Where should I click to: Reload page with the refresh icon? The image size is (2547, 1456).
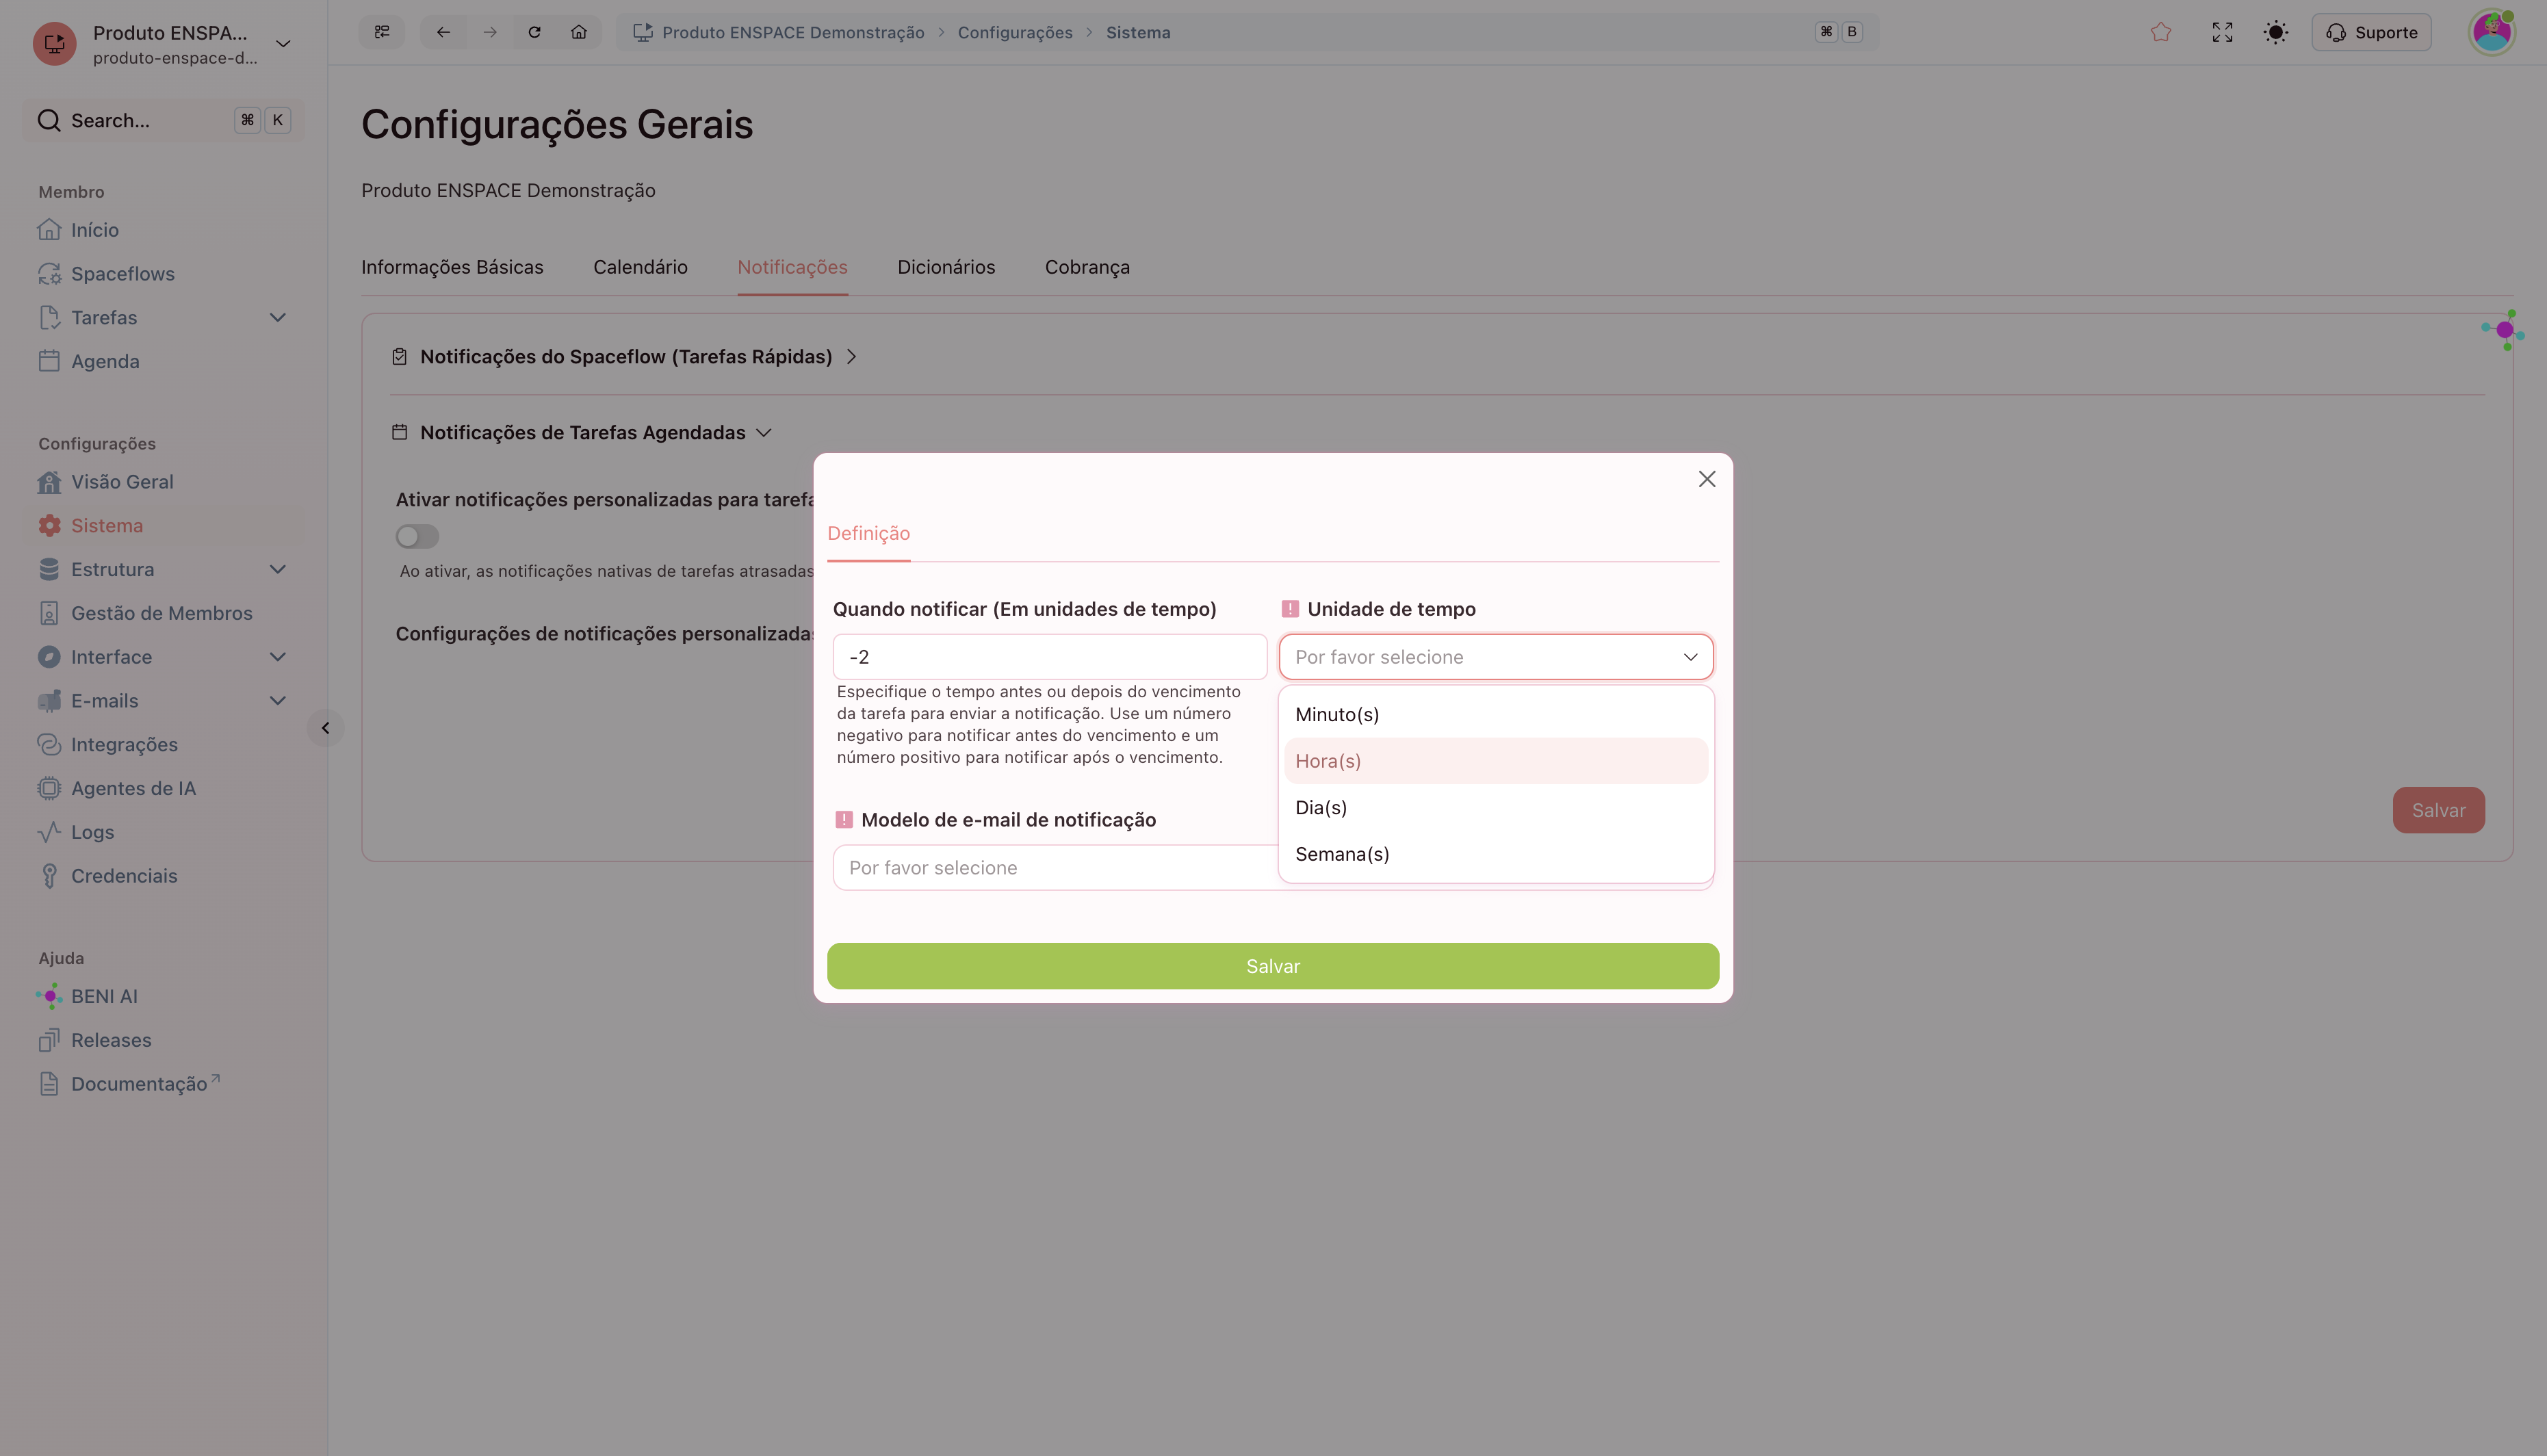point(534,32)
